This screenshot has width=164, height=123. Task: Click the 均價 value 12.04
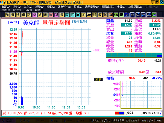[156, 38]
